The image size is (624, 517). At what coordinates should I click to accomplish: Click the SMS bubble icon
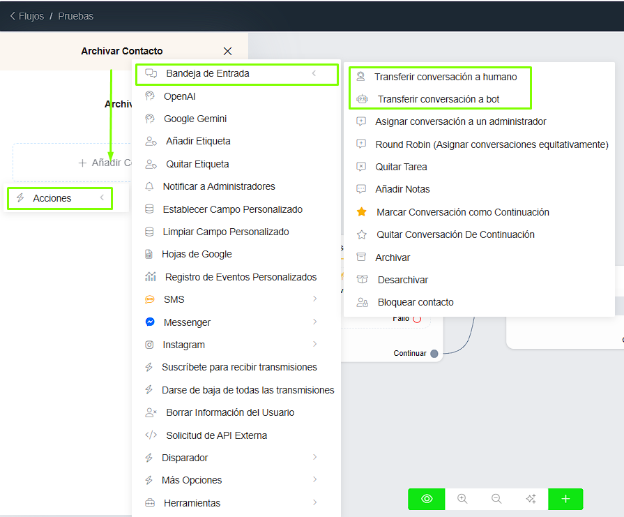[x=150, y=299]
